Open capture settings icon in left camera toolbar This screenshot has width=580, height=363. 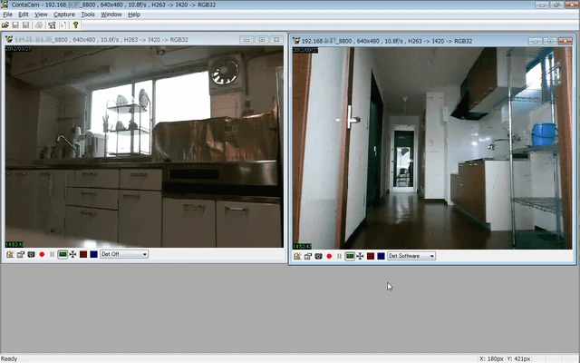(9, 254)
